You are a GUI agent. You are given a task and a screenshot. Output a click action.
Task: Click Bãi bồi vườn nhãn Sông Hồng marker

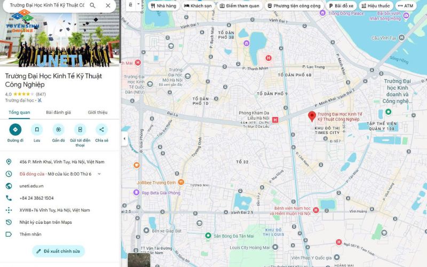click(x=406, y=16)
